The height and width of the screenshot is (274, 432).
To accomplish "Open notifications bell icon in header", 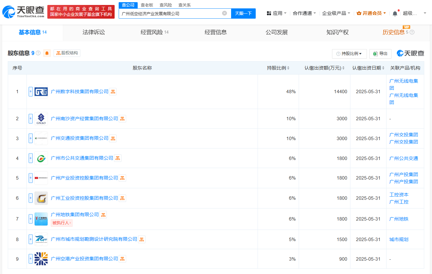I will point(395,13).
